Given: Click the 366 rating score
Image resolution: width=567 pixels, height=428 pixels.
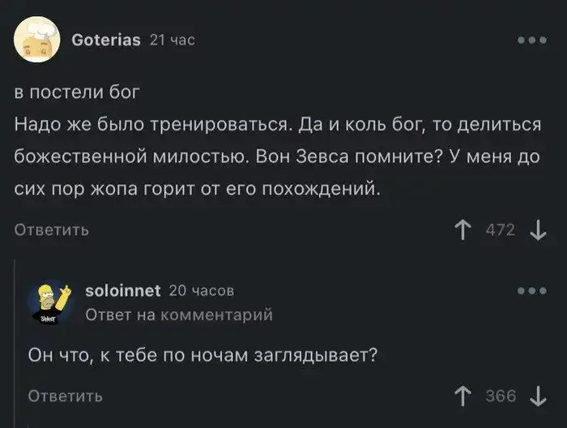Looking at the screenshot, I should (x=500, y=396).
